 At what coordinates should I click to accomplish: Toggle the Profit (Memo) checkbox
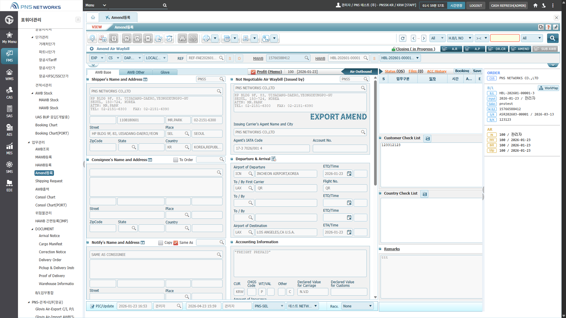[253, 72]
